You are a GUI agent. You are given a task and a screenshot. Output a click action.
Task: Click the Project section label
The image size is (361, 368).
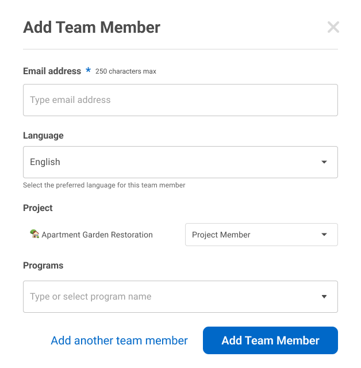tap(38, 208)
